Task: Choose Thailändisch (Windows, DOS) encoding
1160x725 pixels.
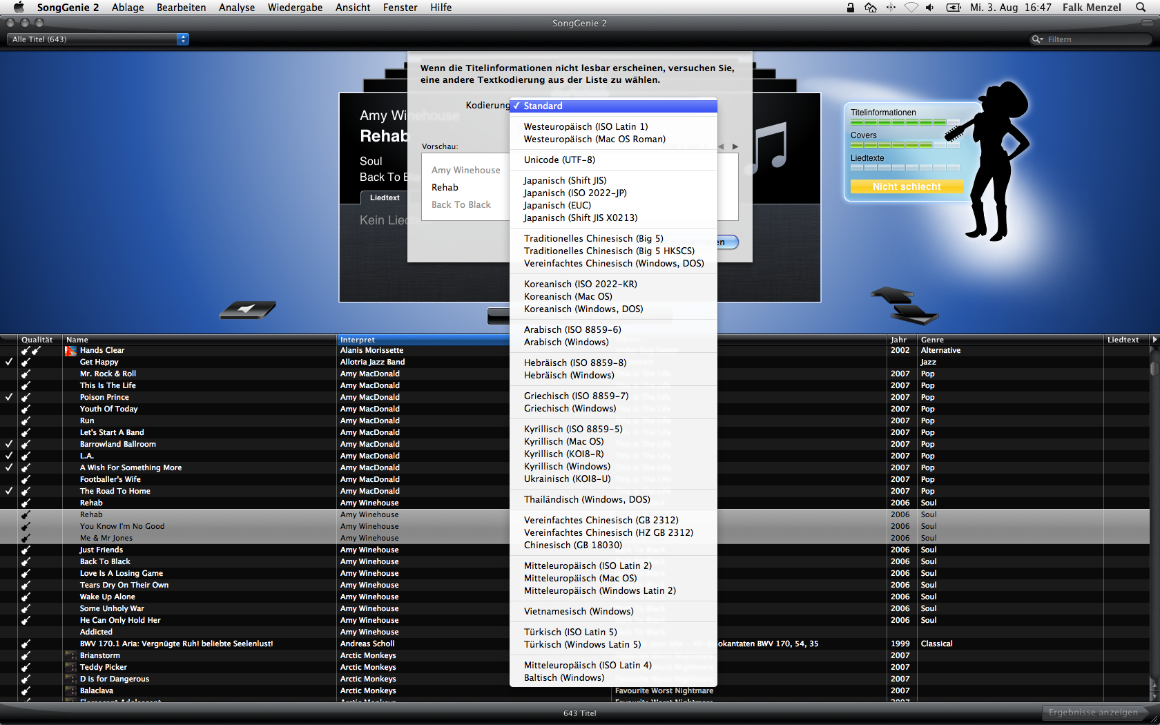Action: point(613,500)
